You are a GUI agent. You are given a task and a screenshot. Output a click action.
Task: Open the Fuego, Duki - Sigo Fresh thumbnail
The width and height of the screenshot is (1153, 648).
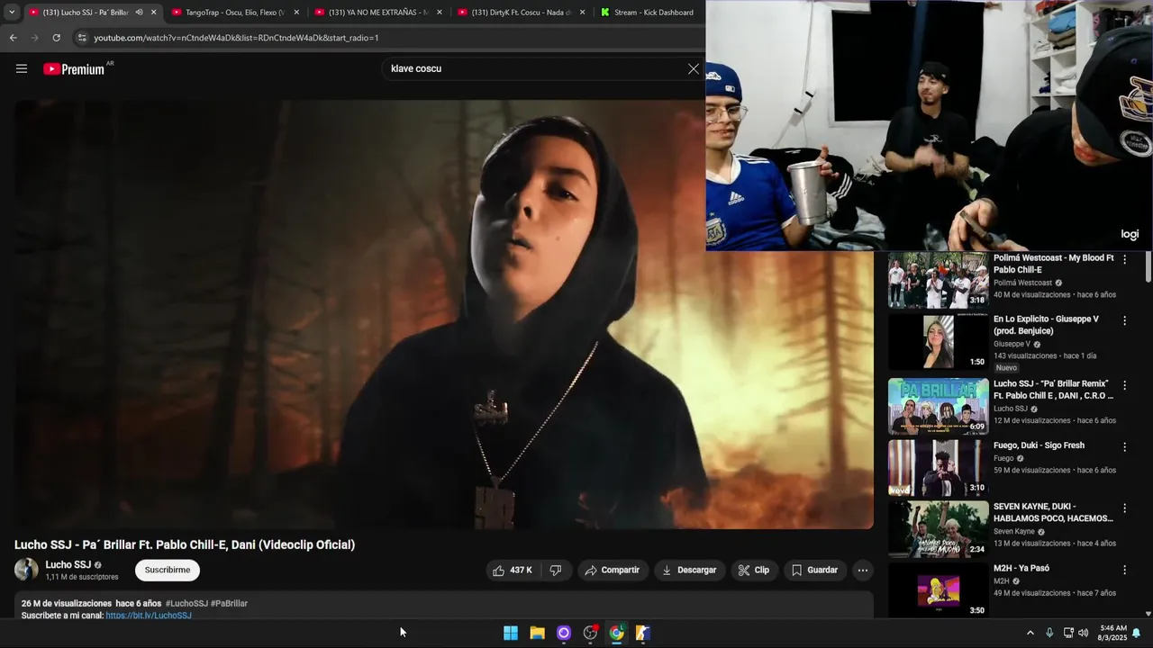pos(938,467)
